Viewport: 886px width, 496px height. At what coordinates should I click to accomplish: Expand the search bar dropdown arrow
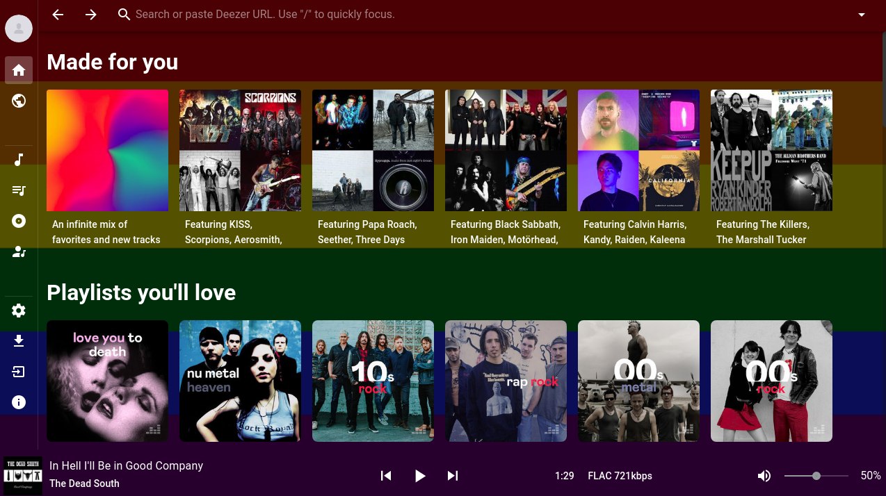click(x=862, y=15)
